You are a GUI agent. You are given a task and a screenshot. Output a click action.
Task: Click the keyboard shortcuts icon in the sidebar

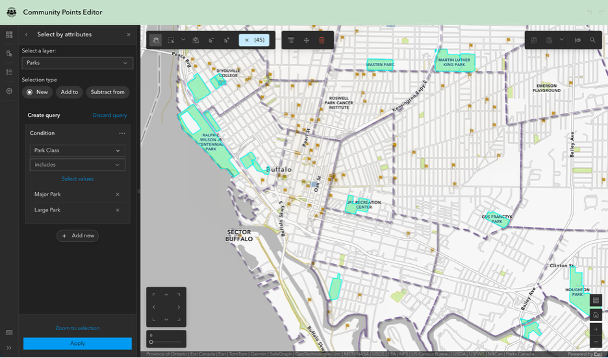tap(9, 333)
